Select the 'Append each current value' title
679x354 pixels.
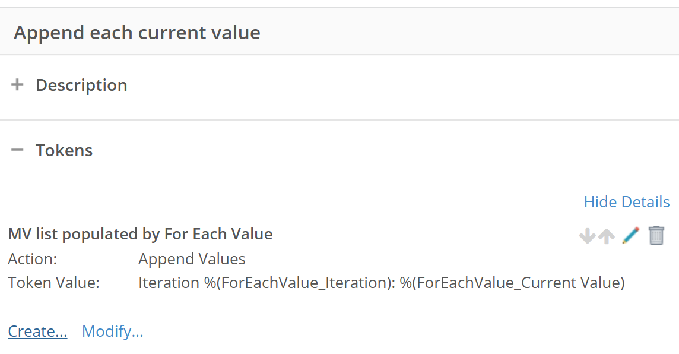click(x=137, y=33)
